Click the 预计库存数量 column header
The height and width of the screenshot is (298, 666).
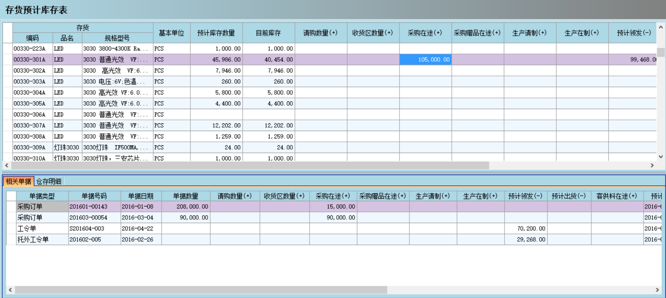pos(216,33)
